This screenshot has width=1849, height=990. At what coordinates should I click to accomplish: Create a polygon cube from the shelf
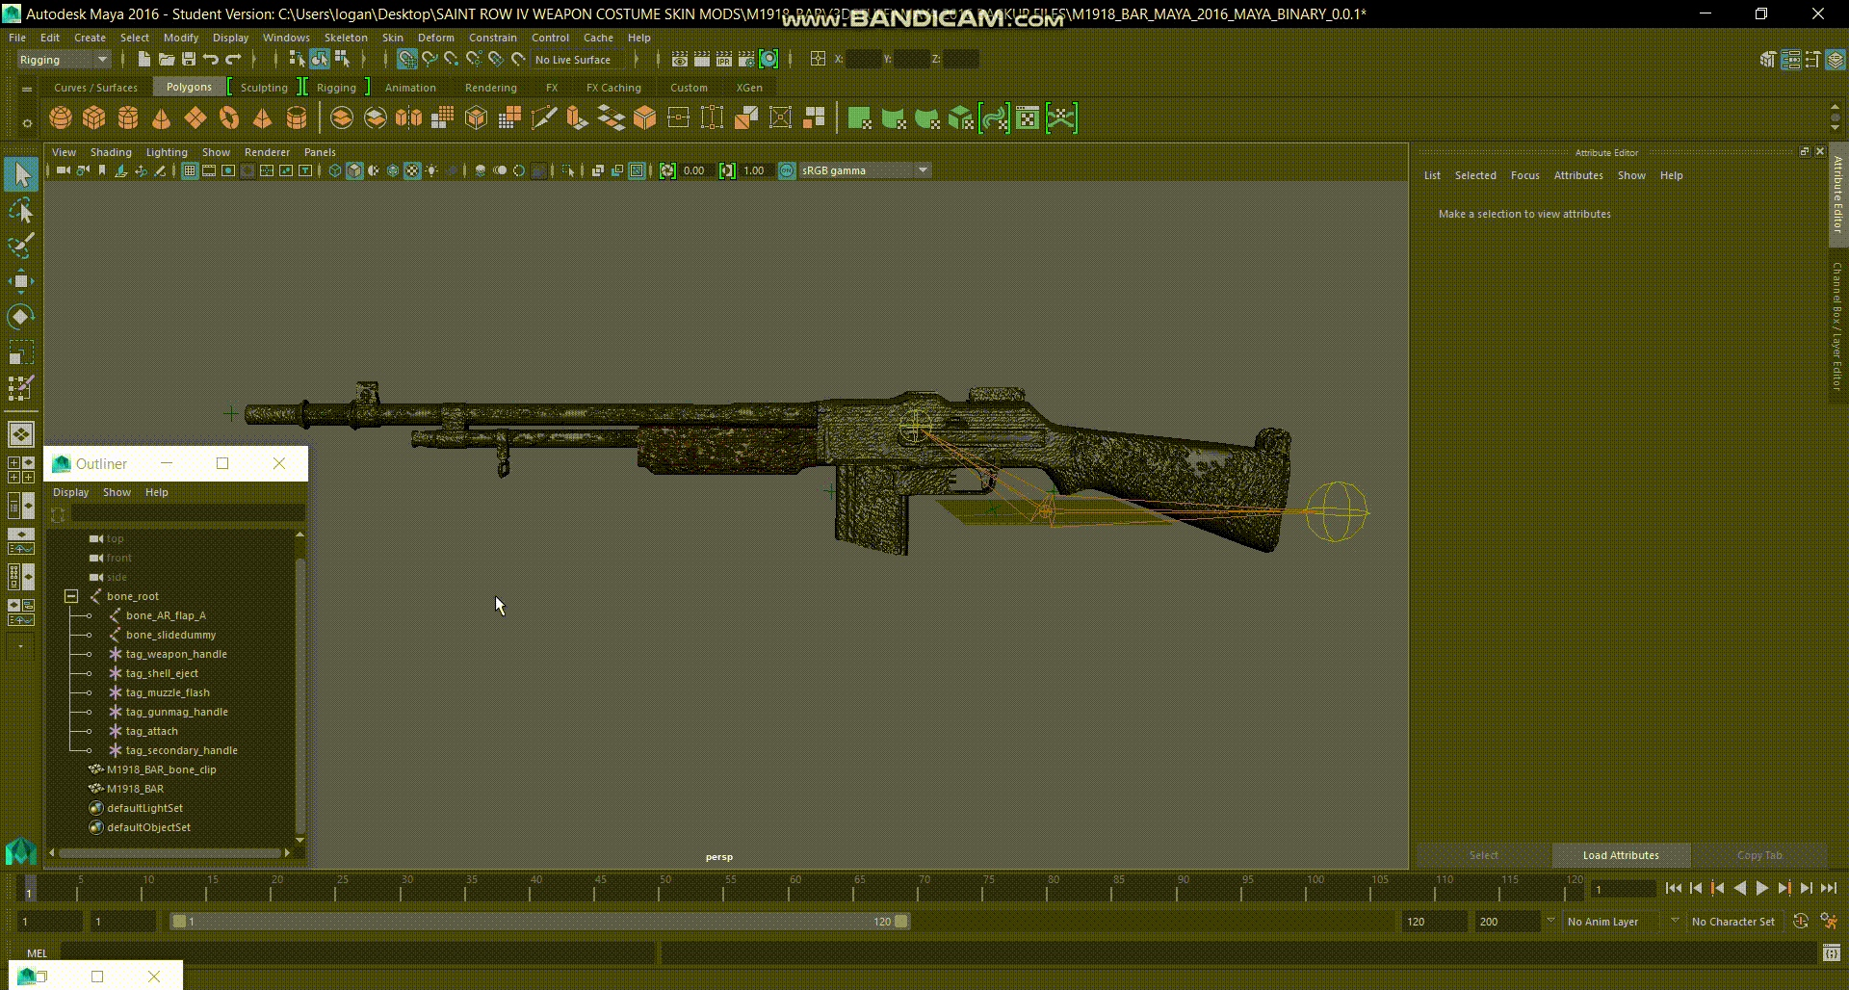94,118
